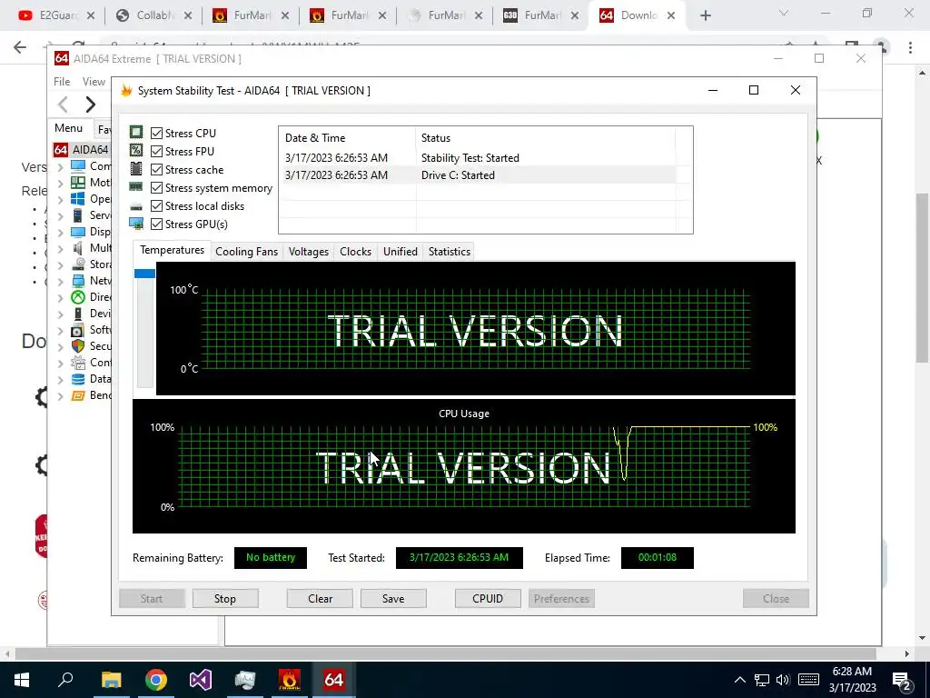Open FurMark from the Windows taskbar
This screenshot has width=930, height=698.
(x=290, y=680)
